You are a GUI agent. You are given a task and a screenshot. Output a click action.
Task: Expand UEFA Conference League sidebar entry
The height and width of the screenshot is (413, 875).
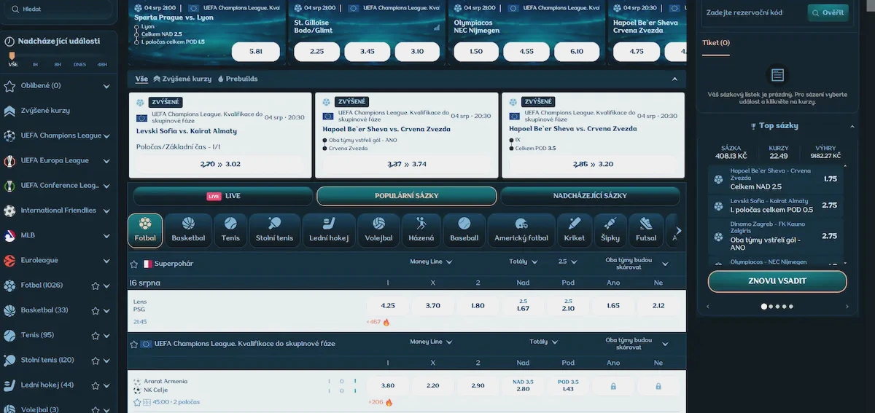(x=106, y=186)
